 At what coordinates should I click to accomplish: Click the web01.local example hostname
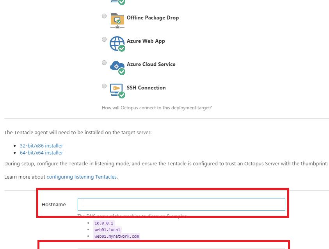coord(107,230)
